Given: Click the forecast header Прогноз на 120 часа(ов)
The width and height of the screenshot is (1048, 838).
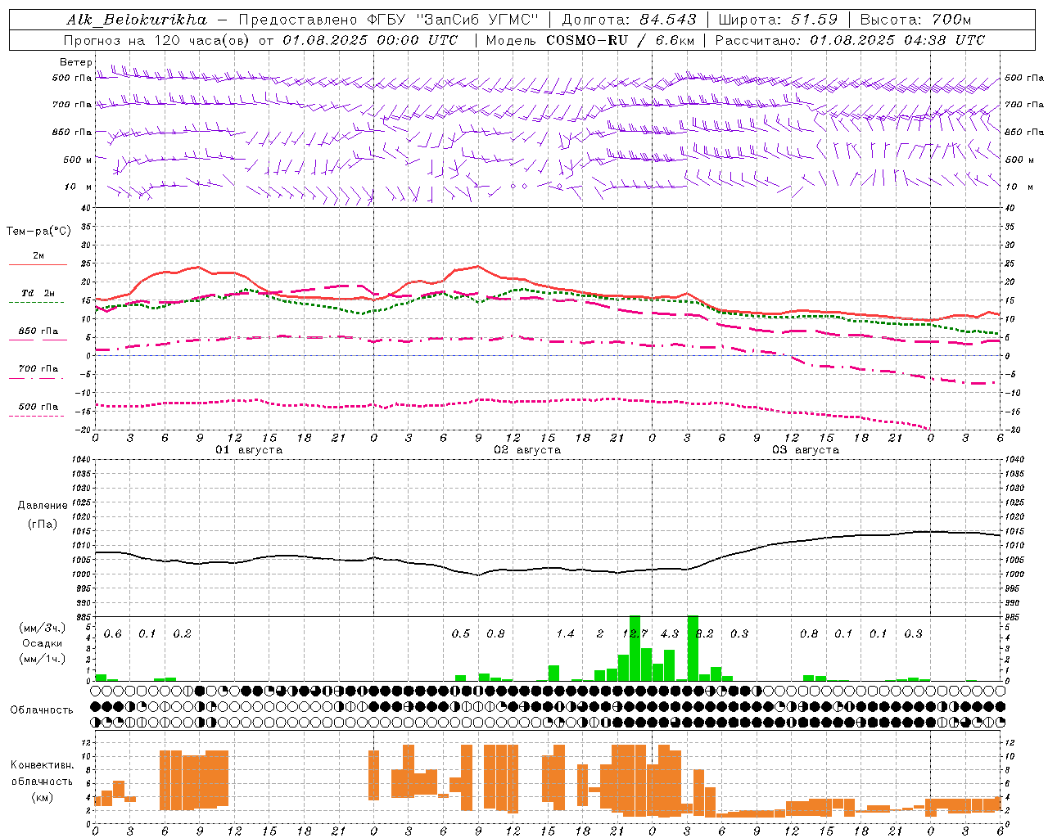Looking at the screenshot, I should coord(158,40).
